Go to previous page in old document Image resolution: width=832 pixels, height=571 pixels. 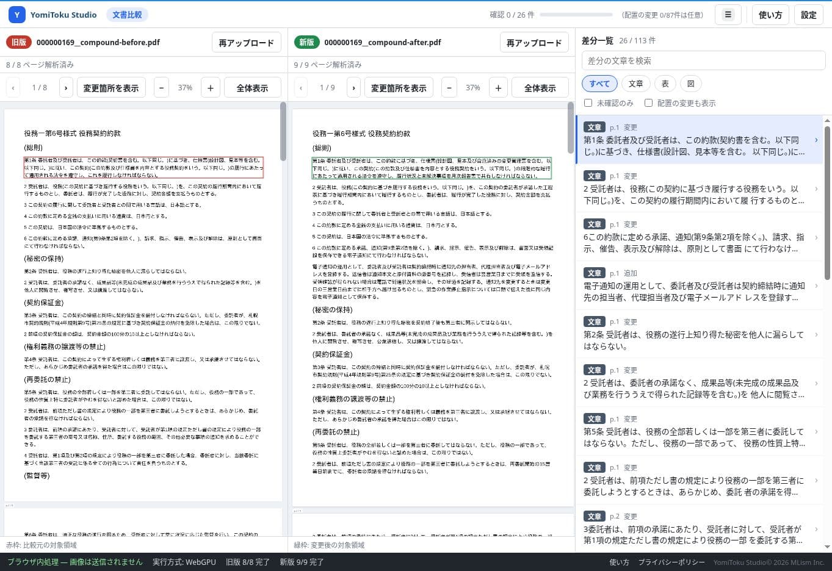coord(13,88)
